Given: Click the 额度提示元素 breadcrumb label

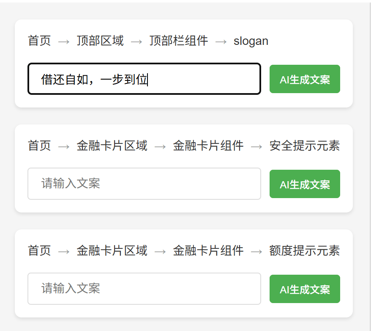Looking at the screenshot, I should pos(305,251).
